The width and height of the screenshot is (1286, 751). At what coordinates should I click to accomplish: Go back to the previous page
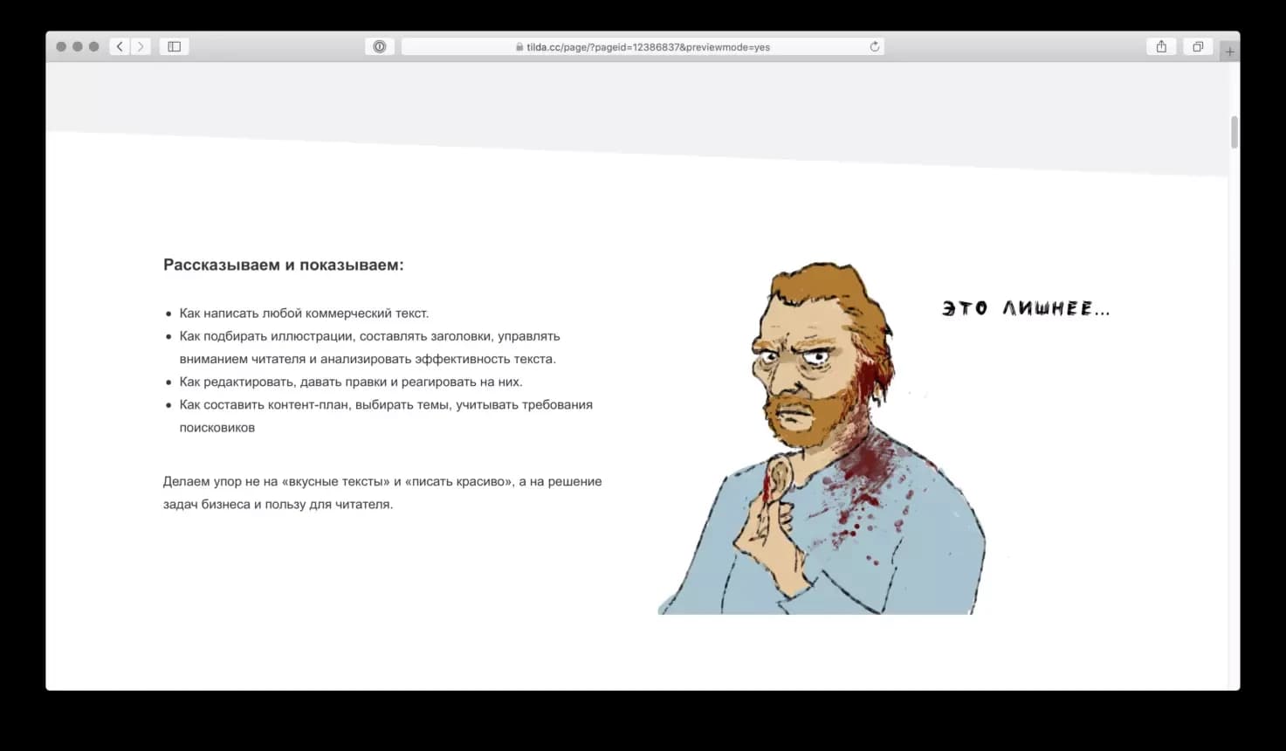(120, 46)
